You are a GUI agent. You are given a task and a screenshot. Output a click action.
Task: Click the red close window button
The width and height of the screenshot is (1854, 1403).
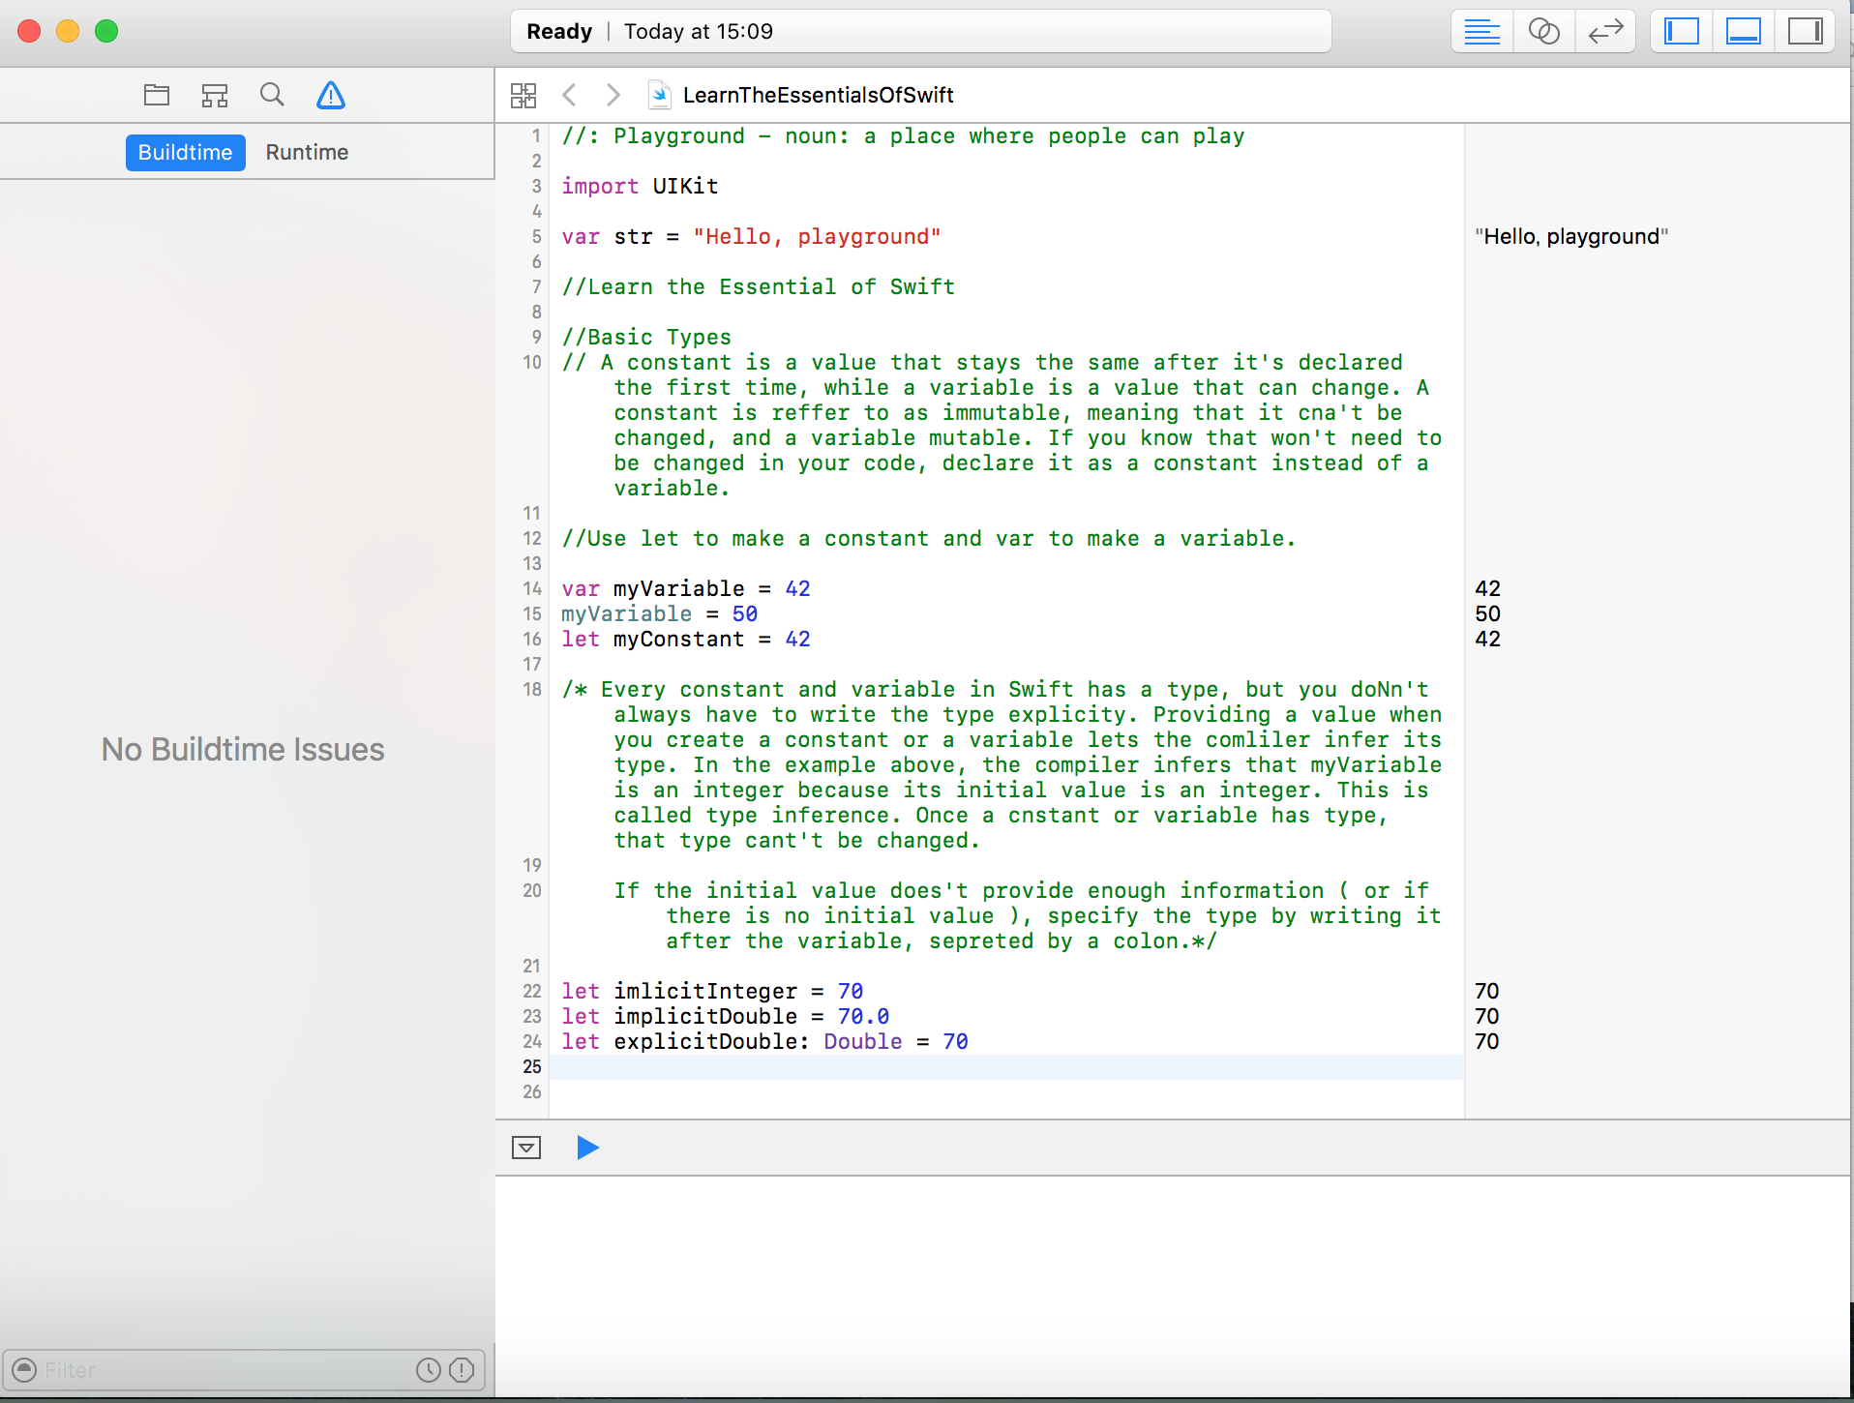pyautogui.click(x=29, y=31)
